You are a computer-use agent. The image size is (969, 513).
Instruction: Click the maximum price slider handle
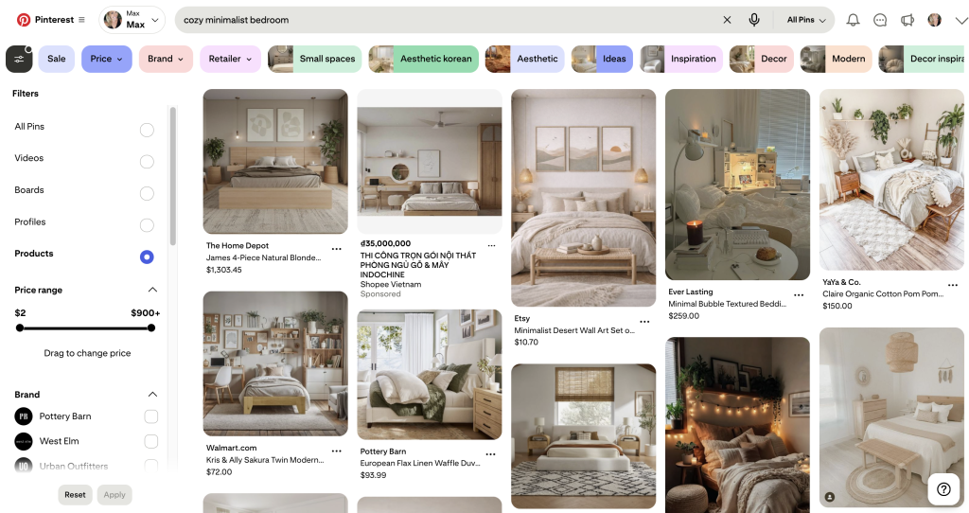point(151,327)
